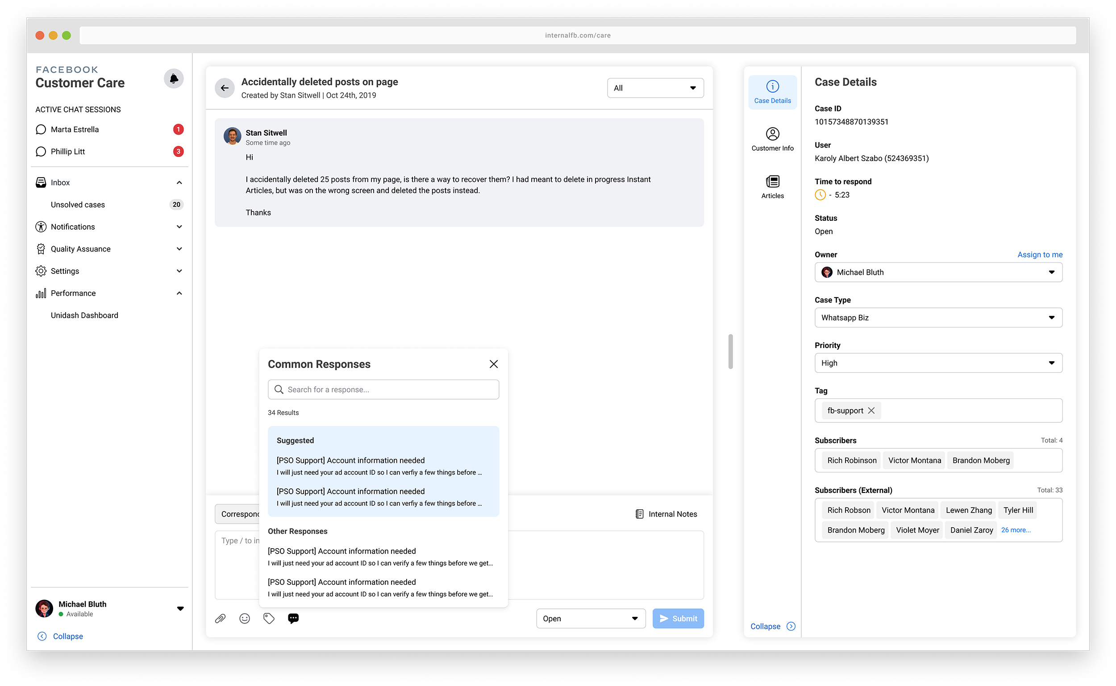The height and width of the screenshot is (686, 1116).
Task: Click the back arrow next to case title
Action: point(225,88)
